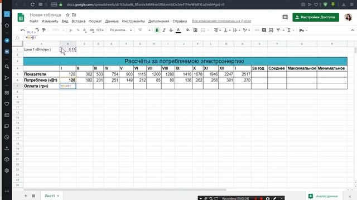Viewport: 357px width, 200px height.
Task: Open VK in Opera sidebar
Action: click(x=7, y=52)
